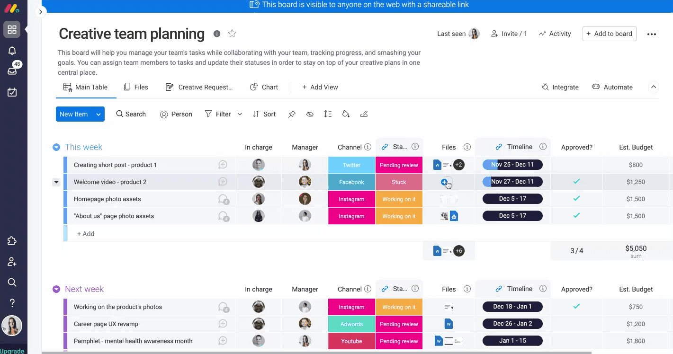Expand the Filter dropdown arrow
The image size is (673, 354).
tap(240, 114)
